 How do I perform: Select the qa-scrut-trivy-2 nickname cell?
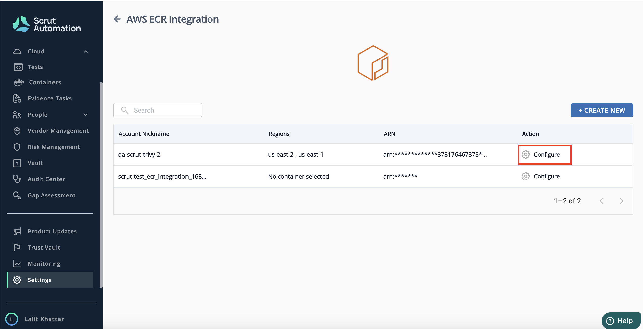point(139,154)
